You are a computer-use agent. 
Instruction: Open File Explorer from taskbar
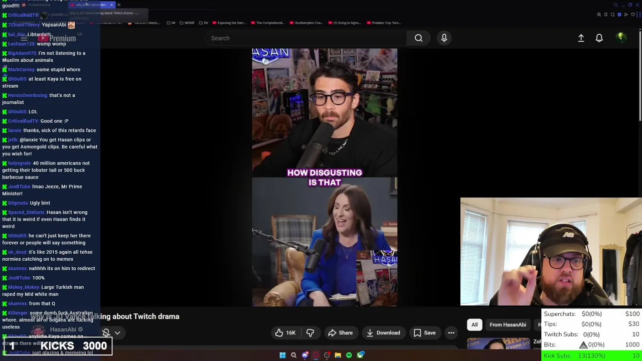(338, 355)
